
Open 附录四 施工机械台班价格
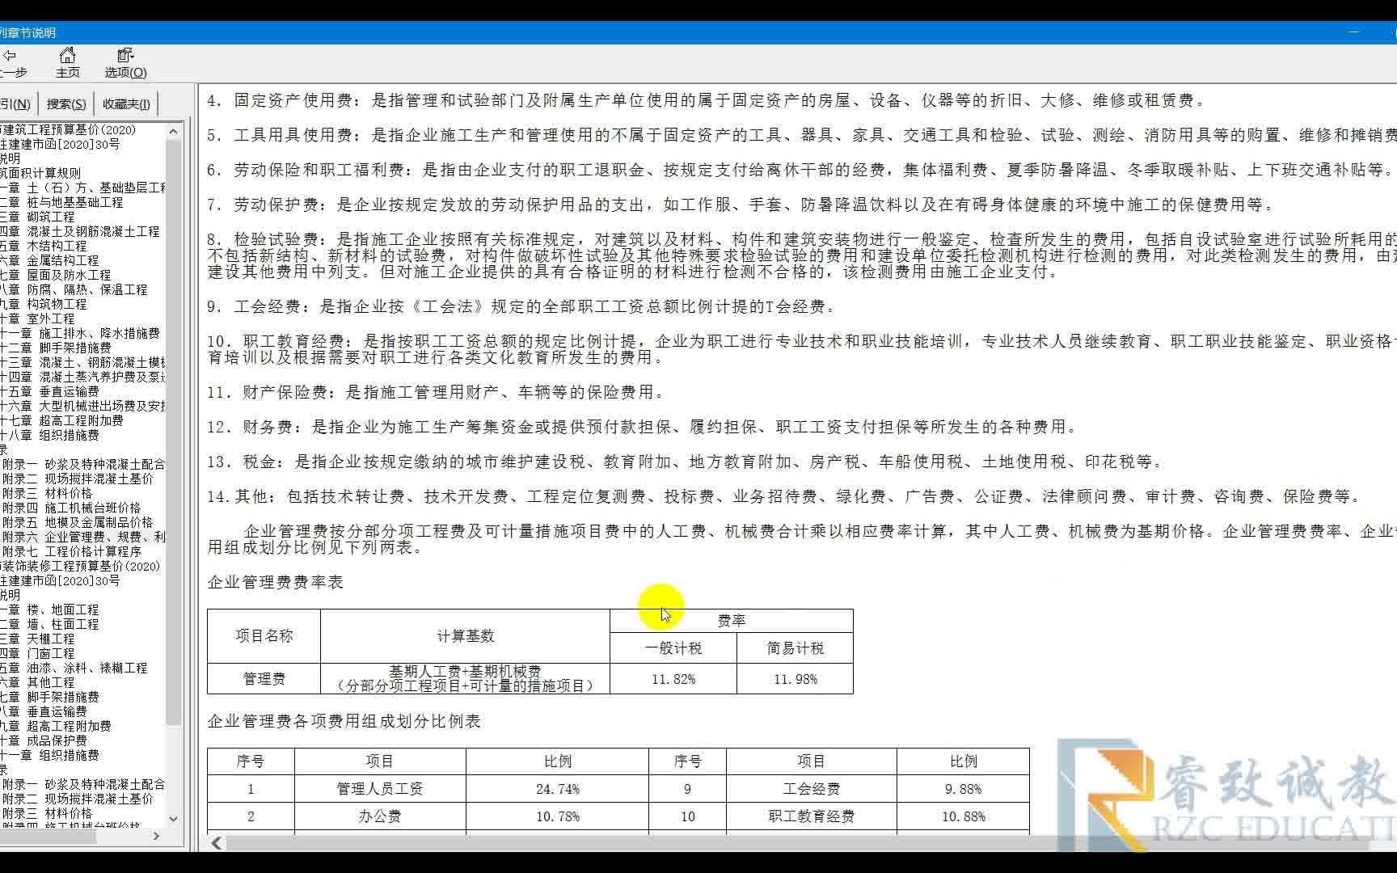(x=71, y=508)
